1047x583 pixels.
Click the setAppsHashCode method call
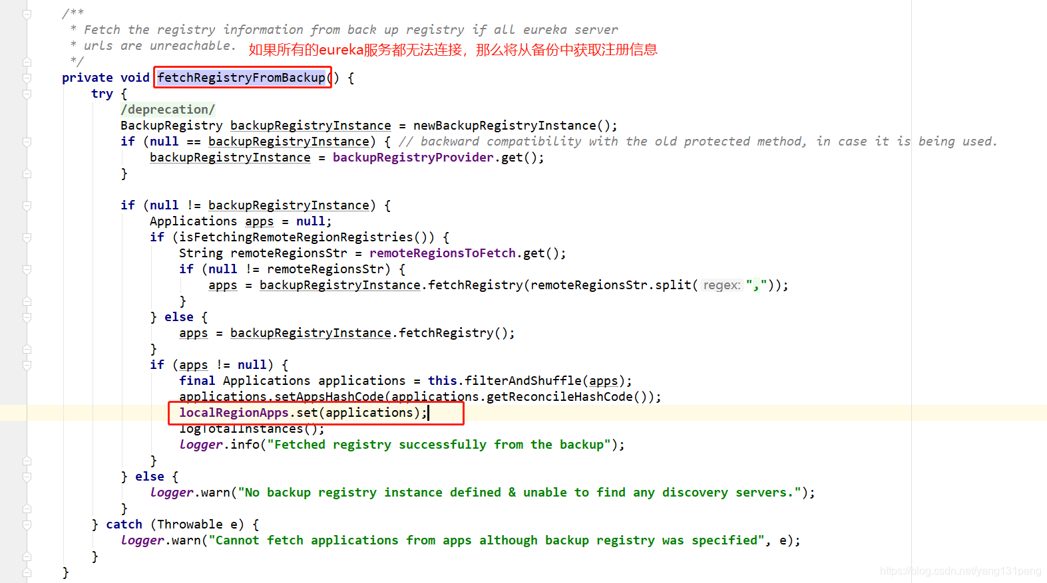(329, 397)
